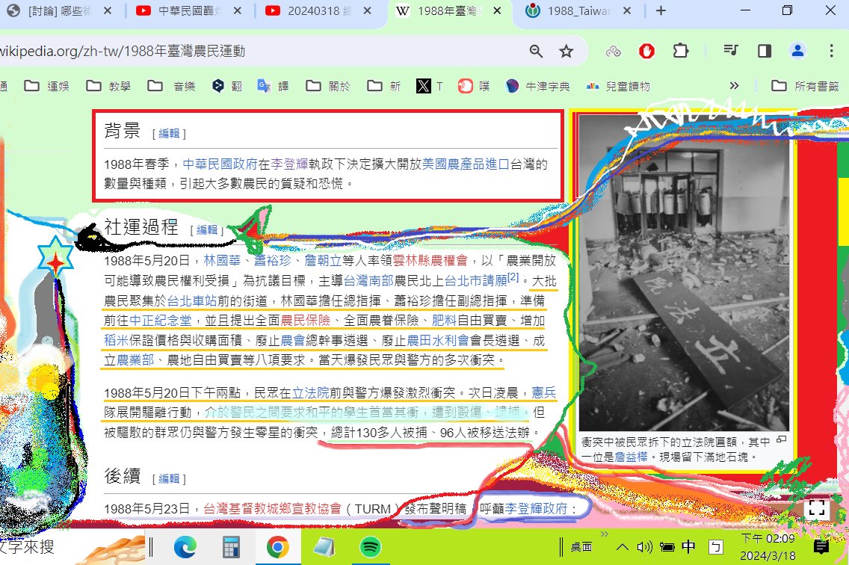Image resolution: width=849 pixels, height=565 pixels.
Task: Open the Chrome profile avatar
Action: (797, 51)
